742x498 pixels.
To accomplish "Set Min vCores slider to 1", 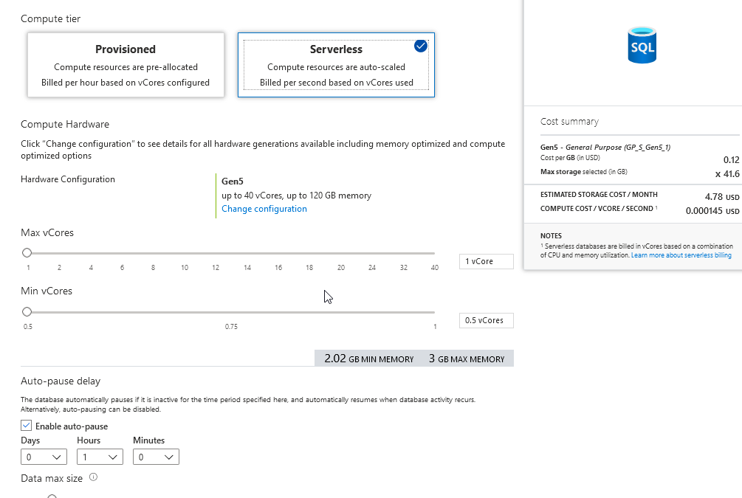I will coord(434,311).
